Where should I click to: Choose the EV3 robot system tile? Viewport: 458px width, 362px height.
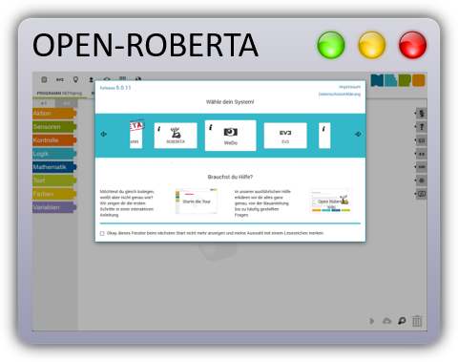point(285,136)
